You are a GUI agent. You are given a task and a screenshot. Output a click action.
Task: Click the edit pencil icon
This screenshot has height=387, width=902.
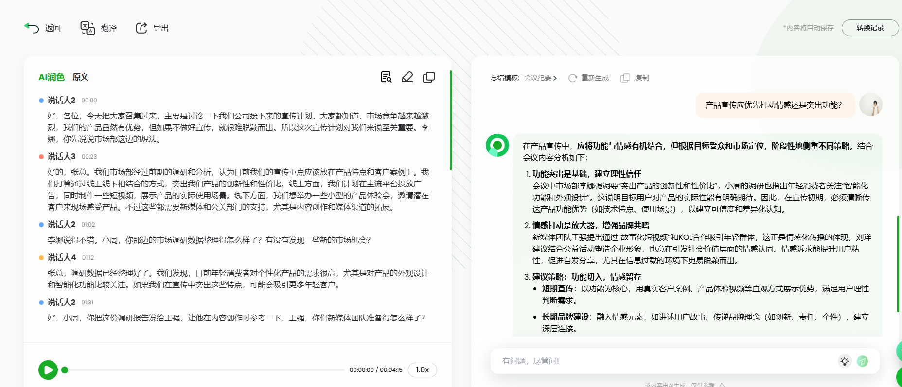point(407,77)
